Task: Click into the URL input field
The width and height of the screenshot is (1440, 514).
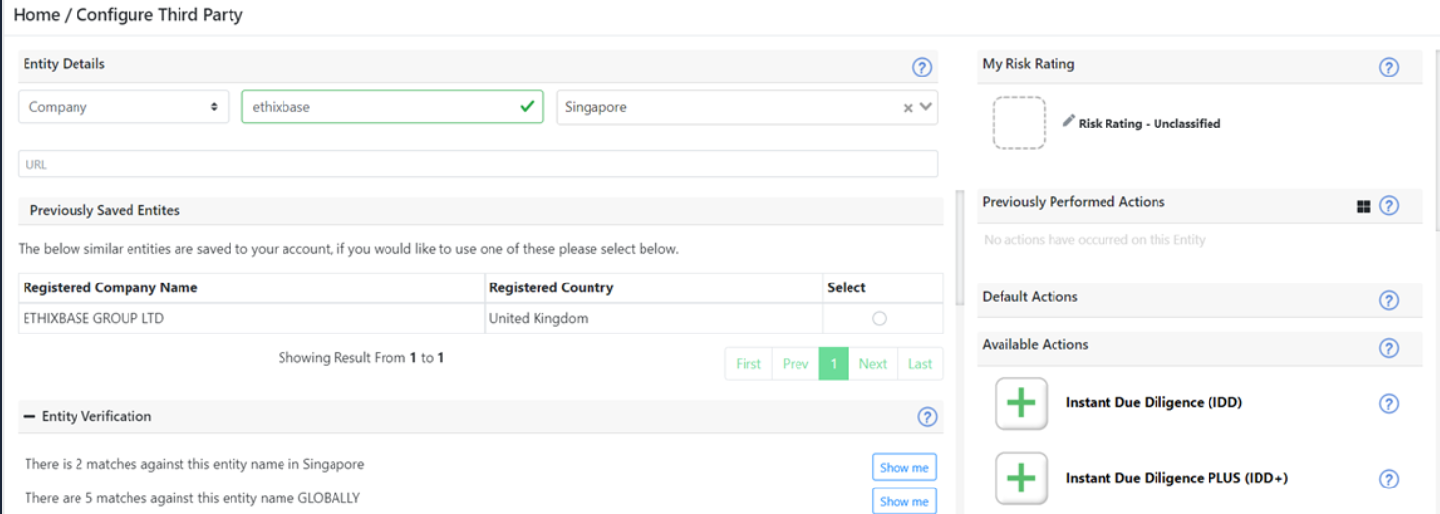Action: (x=478, y=164)
